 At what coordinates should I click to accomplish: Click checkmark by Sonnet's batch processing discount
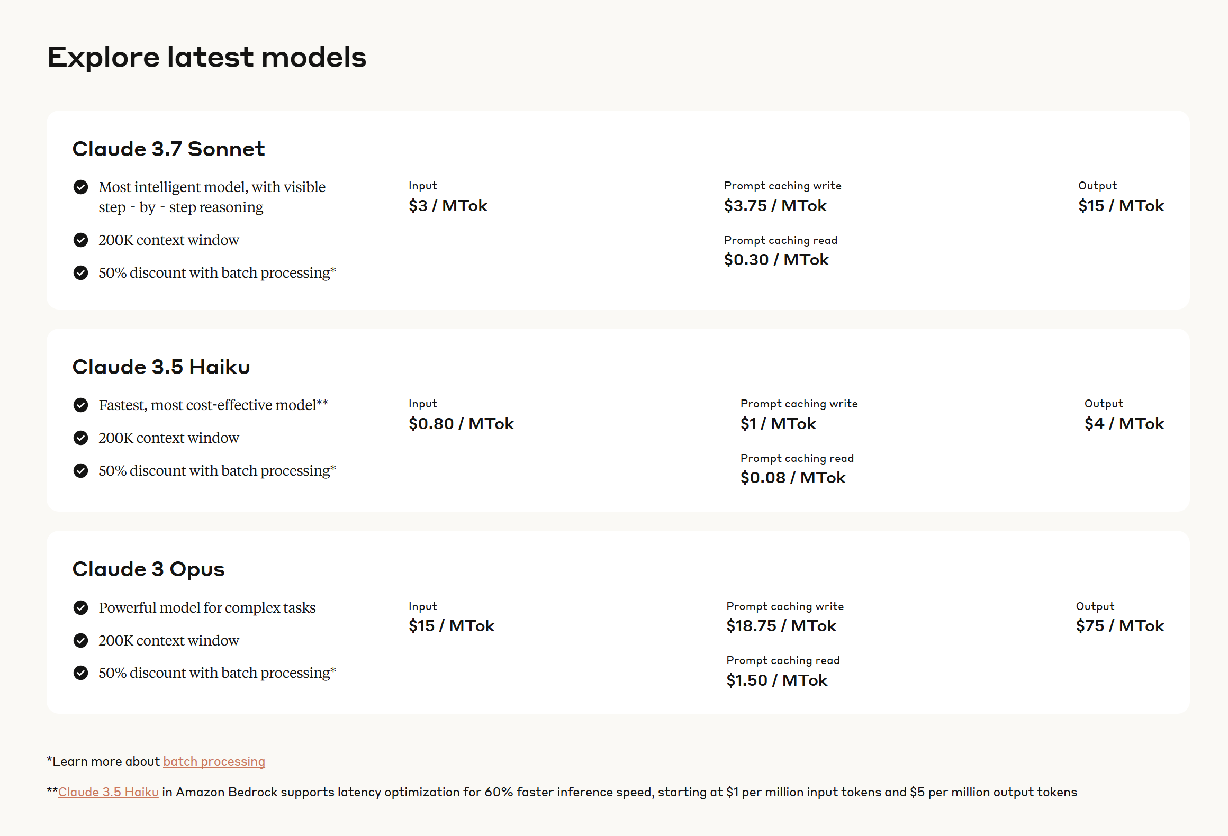[x=80, y=273]
